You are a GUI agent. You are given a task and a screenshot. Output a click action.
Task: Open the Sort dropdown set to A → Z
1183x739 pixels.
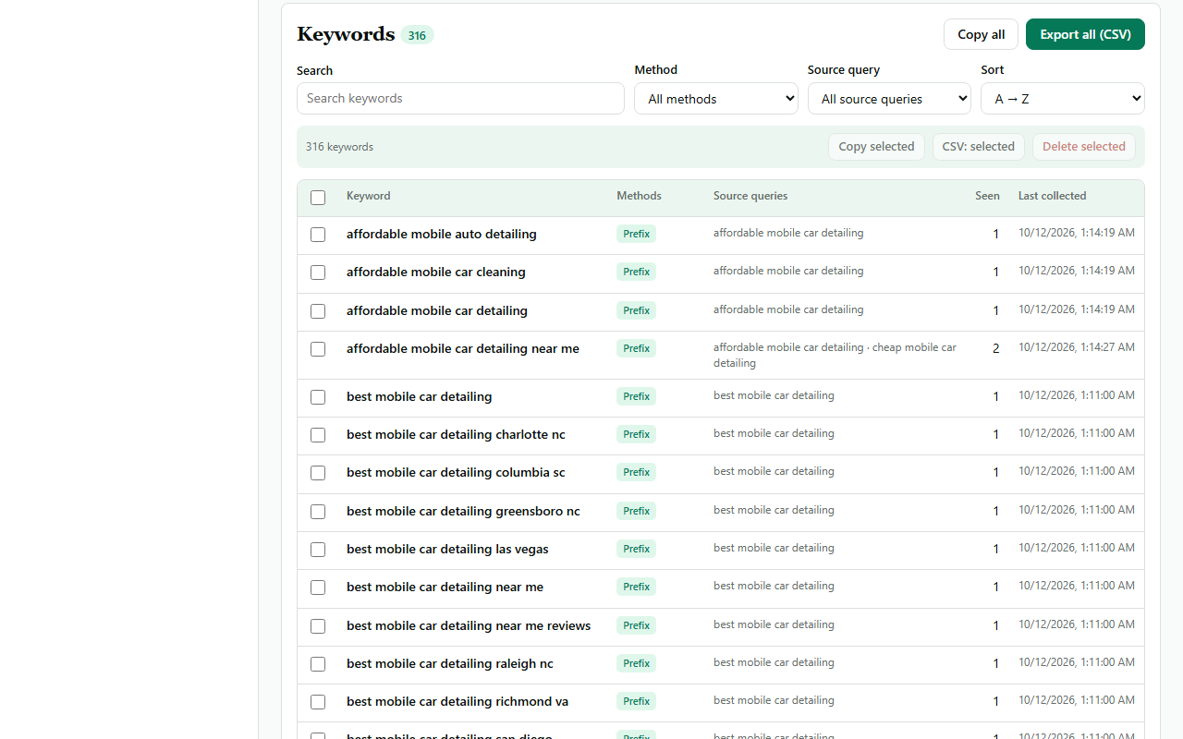(x=1063, y=99)
